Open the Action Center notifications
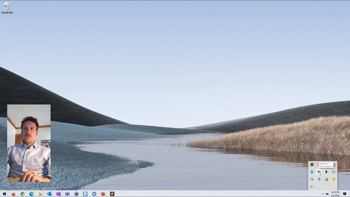The width and height of the screenshot is (350, 197). 345,194
